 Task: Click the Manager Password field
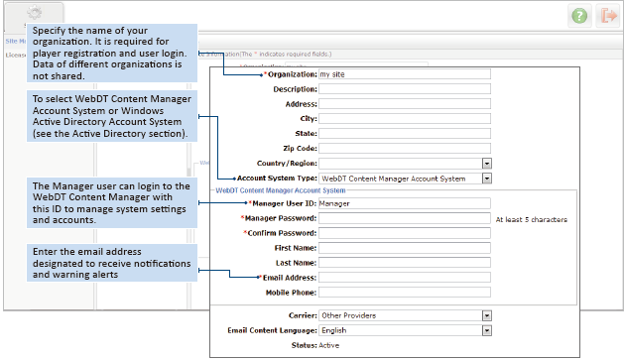pyautogui.click(x=405, y=218)
